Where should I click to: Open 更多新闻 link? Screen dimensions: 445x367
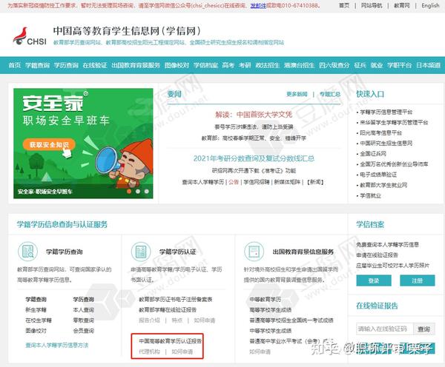point(297,94)
